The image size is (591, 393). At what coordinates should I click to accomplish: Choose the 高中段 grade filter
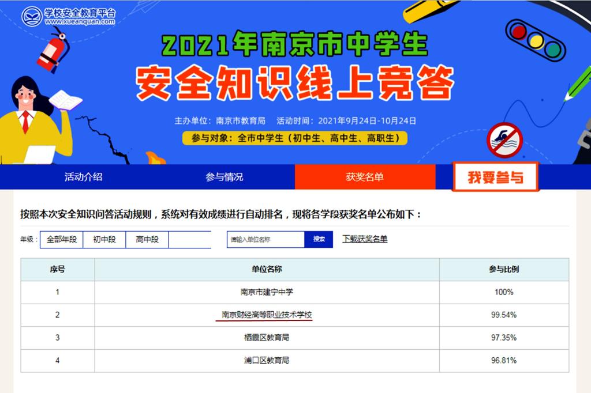147,239
